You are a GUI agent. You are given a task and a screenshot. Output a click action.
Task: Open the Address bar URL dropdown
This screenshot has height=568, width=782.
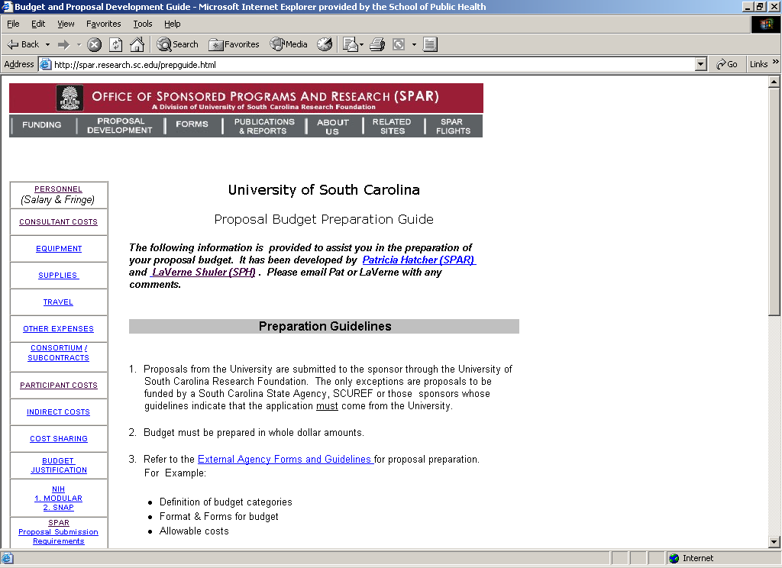coord(701,64)
